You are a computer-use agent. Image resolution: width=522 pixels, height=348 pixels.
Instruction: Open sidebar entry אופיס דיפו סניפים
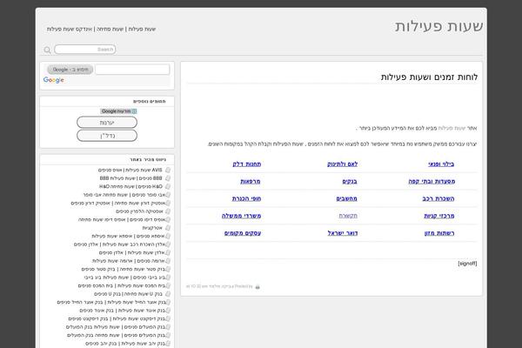click(148, 220)
